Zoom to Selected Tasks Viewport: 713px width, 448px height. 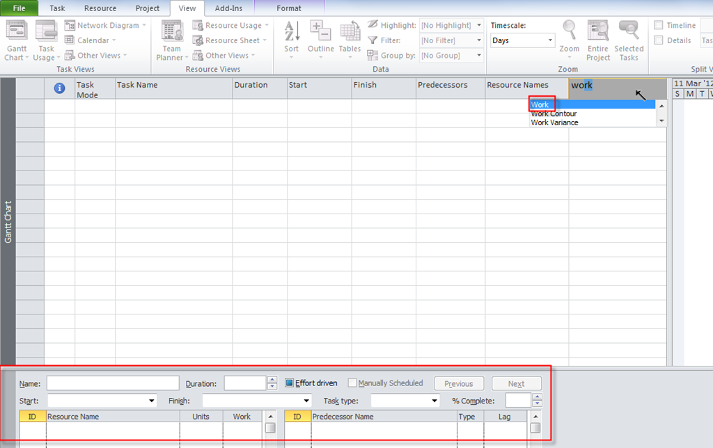(x=629, y=33)
